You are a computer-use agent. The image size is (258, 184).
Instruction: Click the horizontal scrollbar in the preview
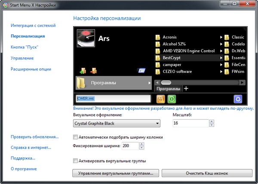coord(200,82)
